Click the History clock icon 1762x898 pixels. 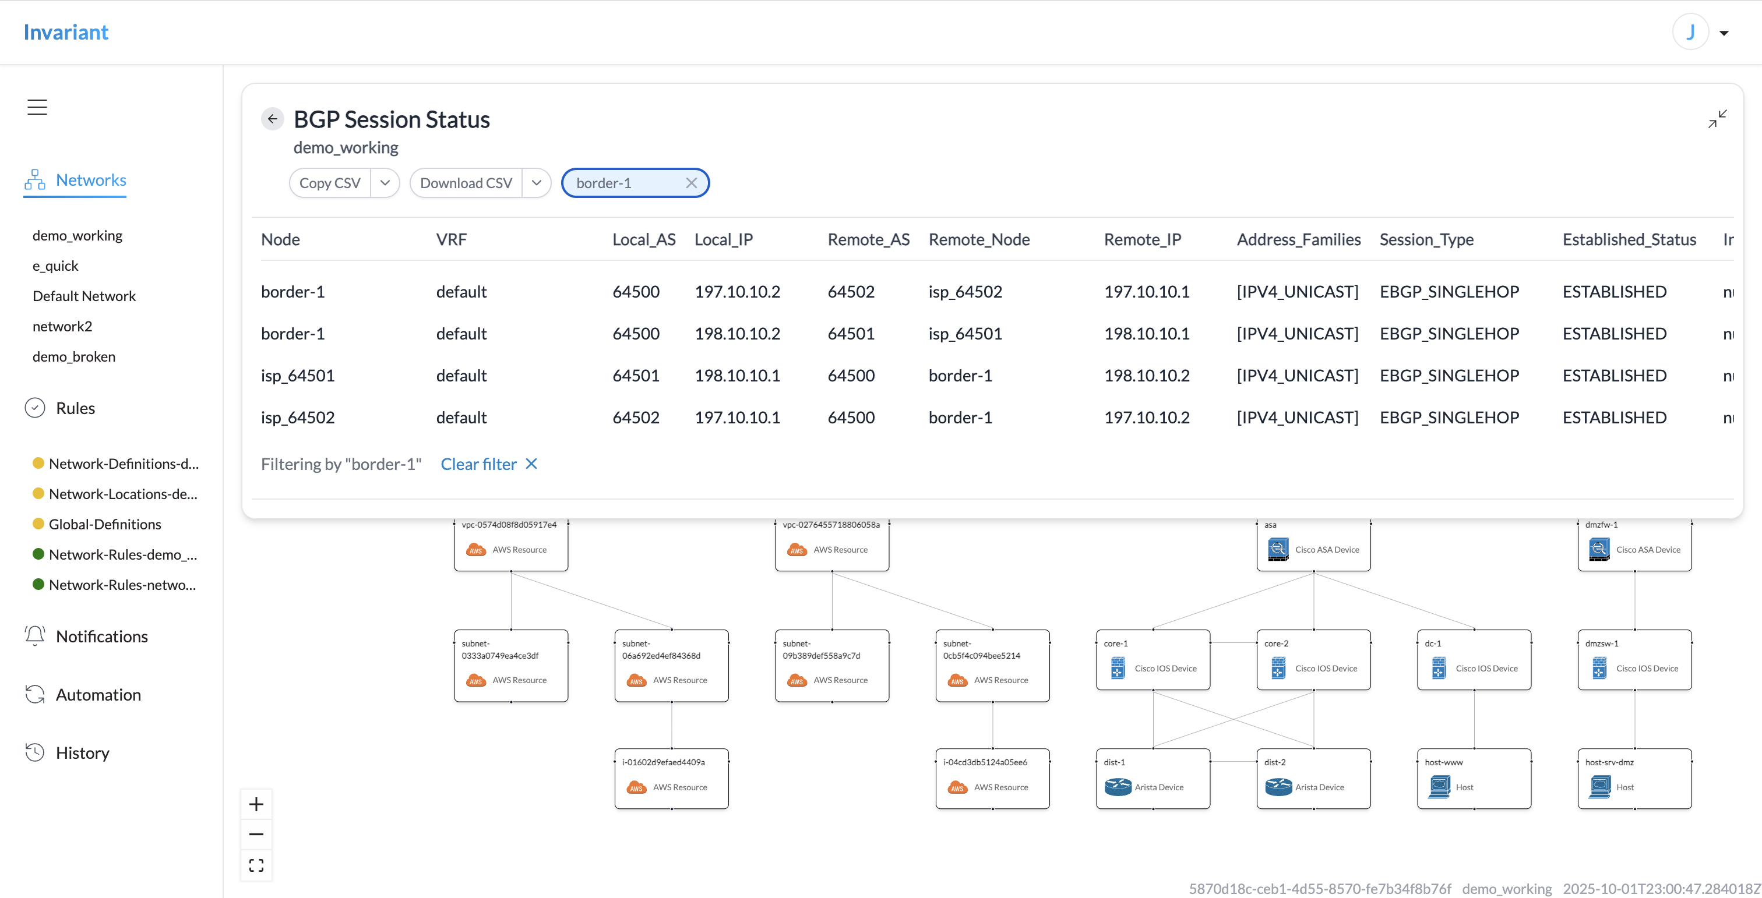point(35,752)
